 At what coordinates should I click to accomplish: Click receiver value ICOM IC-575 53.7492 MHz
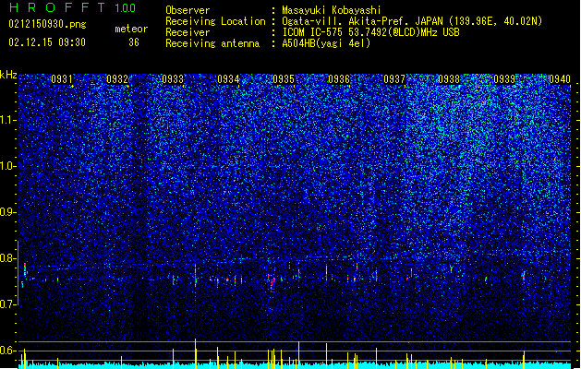(370, 32)
